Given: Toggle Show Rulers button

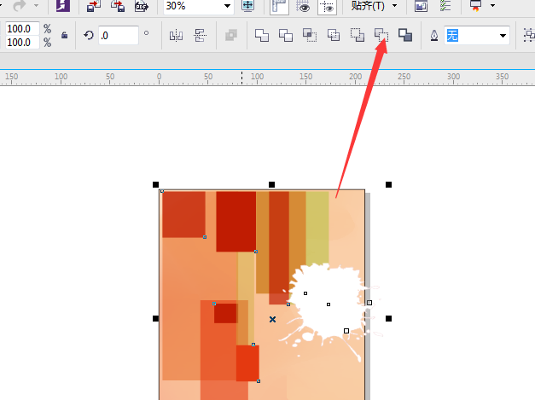Looking at the screenshot, I should pos(279,7).
